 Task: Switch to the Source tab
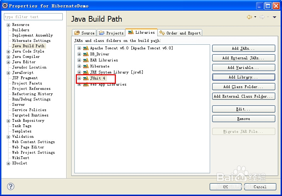click(84, 33)
